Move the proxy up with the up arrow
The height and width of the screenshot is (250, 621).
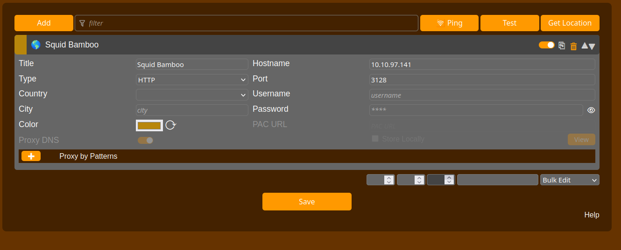click(585, 46)
